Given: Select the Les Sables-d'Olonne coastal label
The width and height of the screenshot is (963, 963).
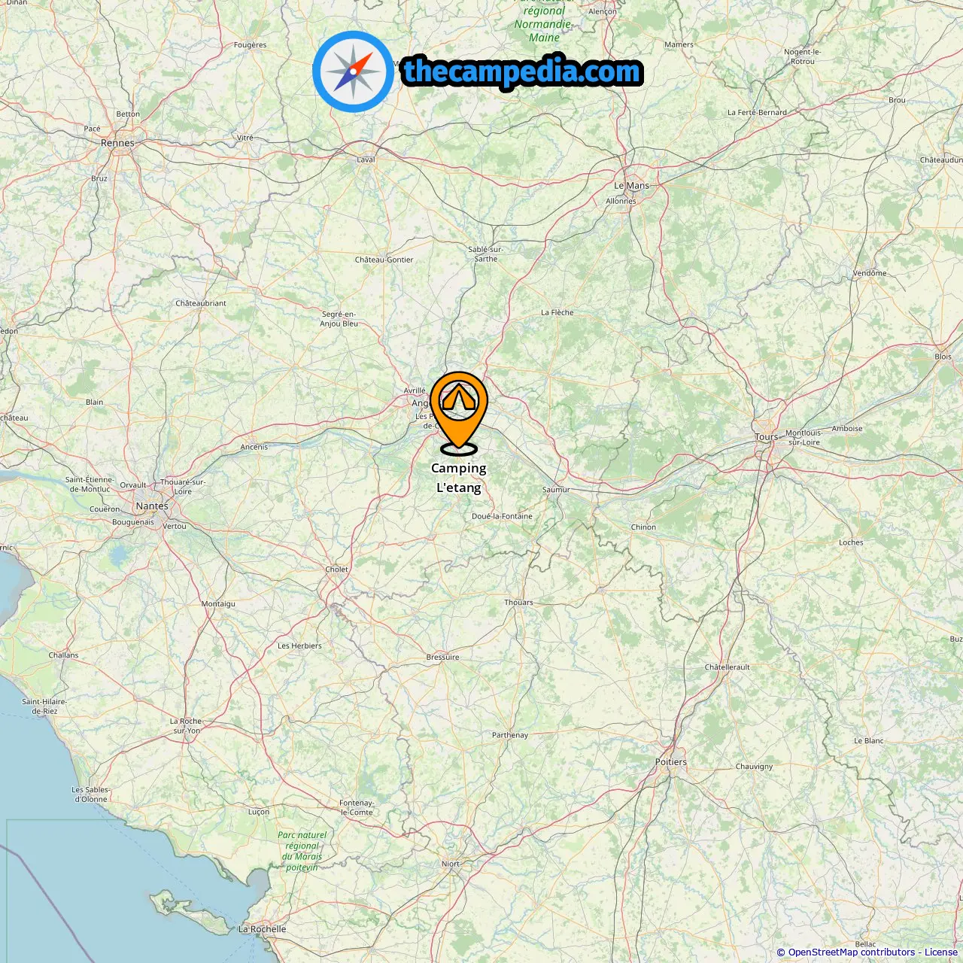Looking at the screenshot, I should [90, 794].
